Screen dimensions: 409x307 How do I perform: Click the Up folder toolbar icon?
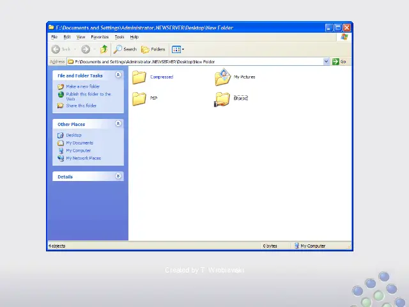[104, 49]
